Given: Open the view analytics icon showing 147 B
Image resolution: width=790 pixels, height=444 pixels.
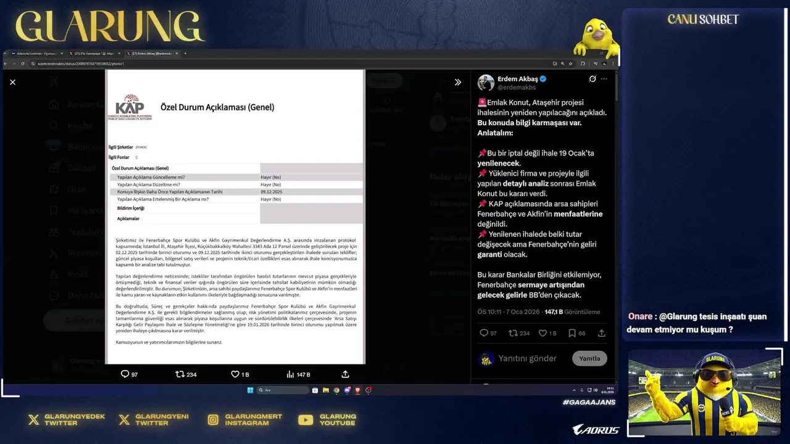Looking at the screenshot, I should pyautogui.click(x=290, y=374).
